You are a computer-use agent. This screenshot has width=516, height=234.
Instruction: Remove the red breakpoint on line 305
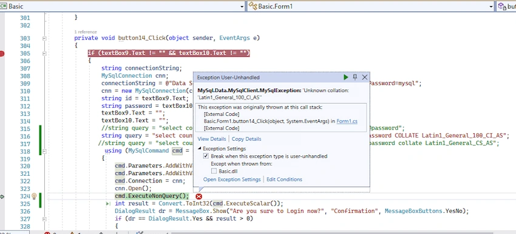tap(2, 53)
